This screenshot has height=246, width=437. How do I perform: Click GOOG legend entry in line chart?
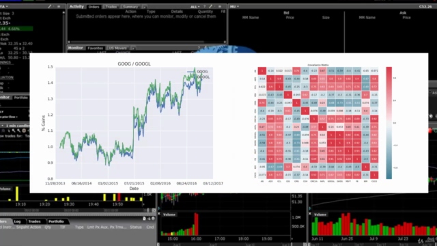[197, 72]
